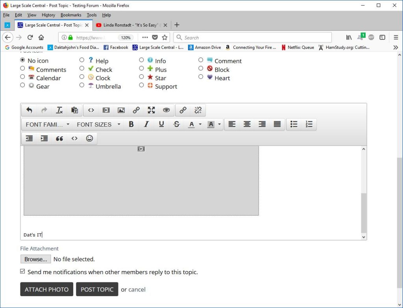This screenshot has width=403, height=308.
Task: Increase indent of the paragraph
Action: [x=44, y=138]
